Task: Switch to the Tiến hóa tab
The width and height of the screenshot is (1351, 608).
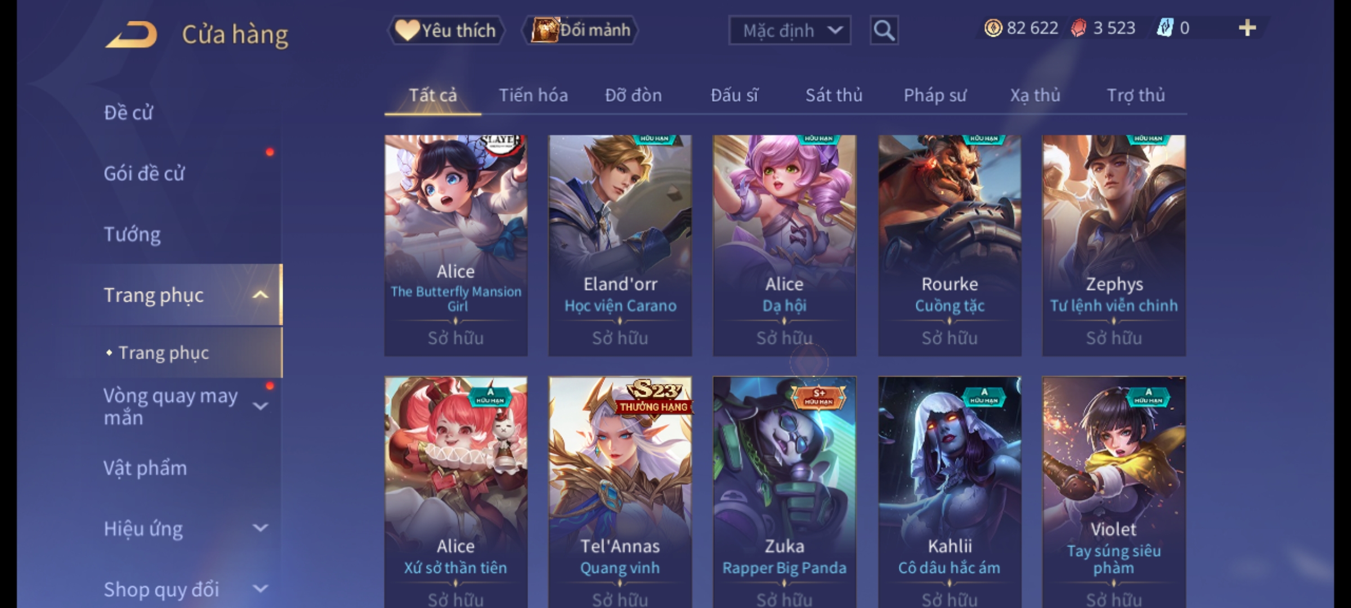Action: pyautogui.click(x=533, y=96)
